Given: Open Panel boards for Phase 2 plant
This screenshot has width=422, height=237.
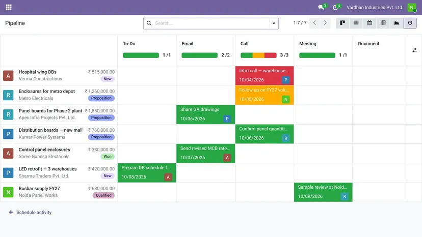Looking at the screenshot, I should (x=50, y=111).
